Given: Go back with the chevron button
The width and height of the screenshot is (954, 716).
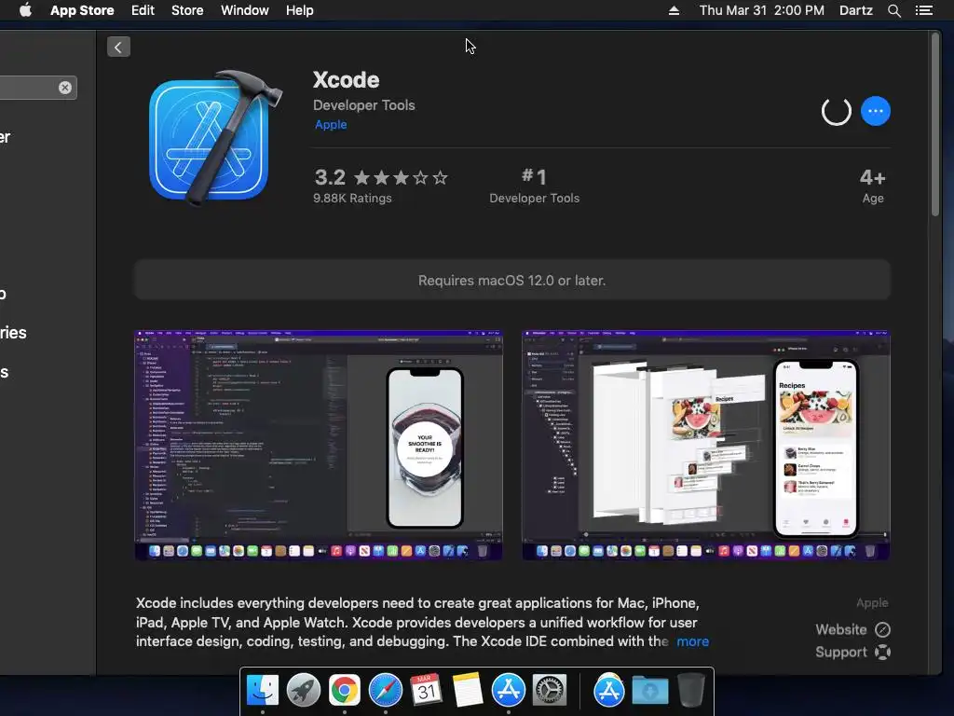Looking at the screenshot, I should (118, 47).
